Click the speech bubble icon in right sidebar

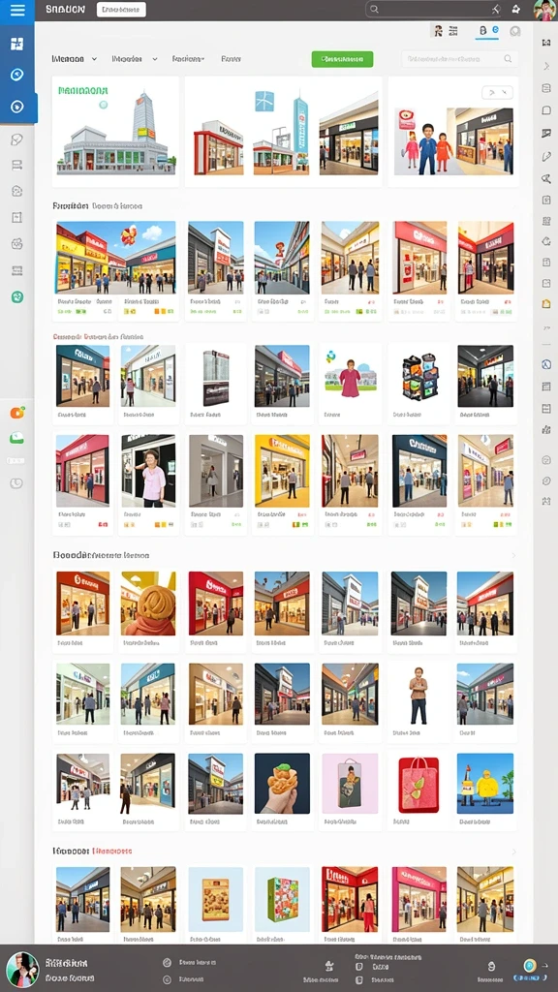[546, 110]
